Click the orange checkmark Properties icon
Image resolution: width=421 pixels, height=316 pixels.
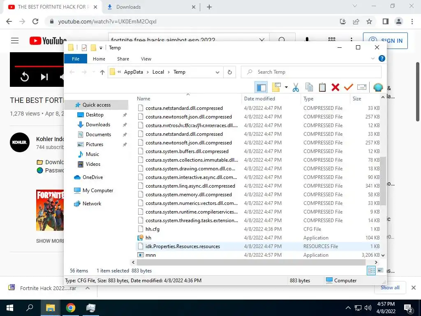click(349, 87)
